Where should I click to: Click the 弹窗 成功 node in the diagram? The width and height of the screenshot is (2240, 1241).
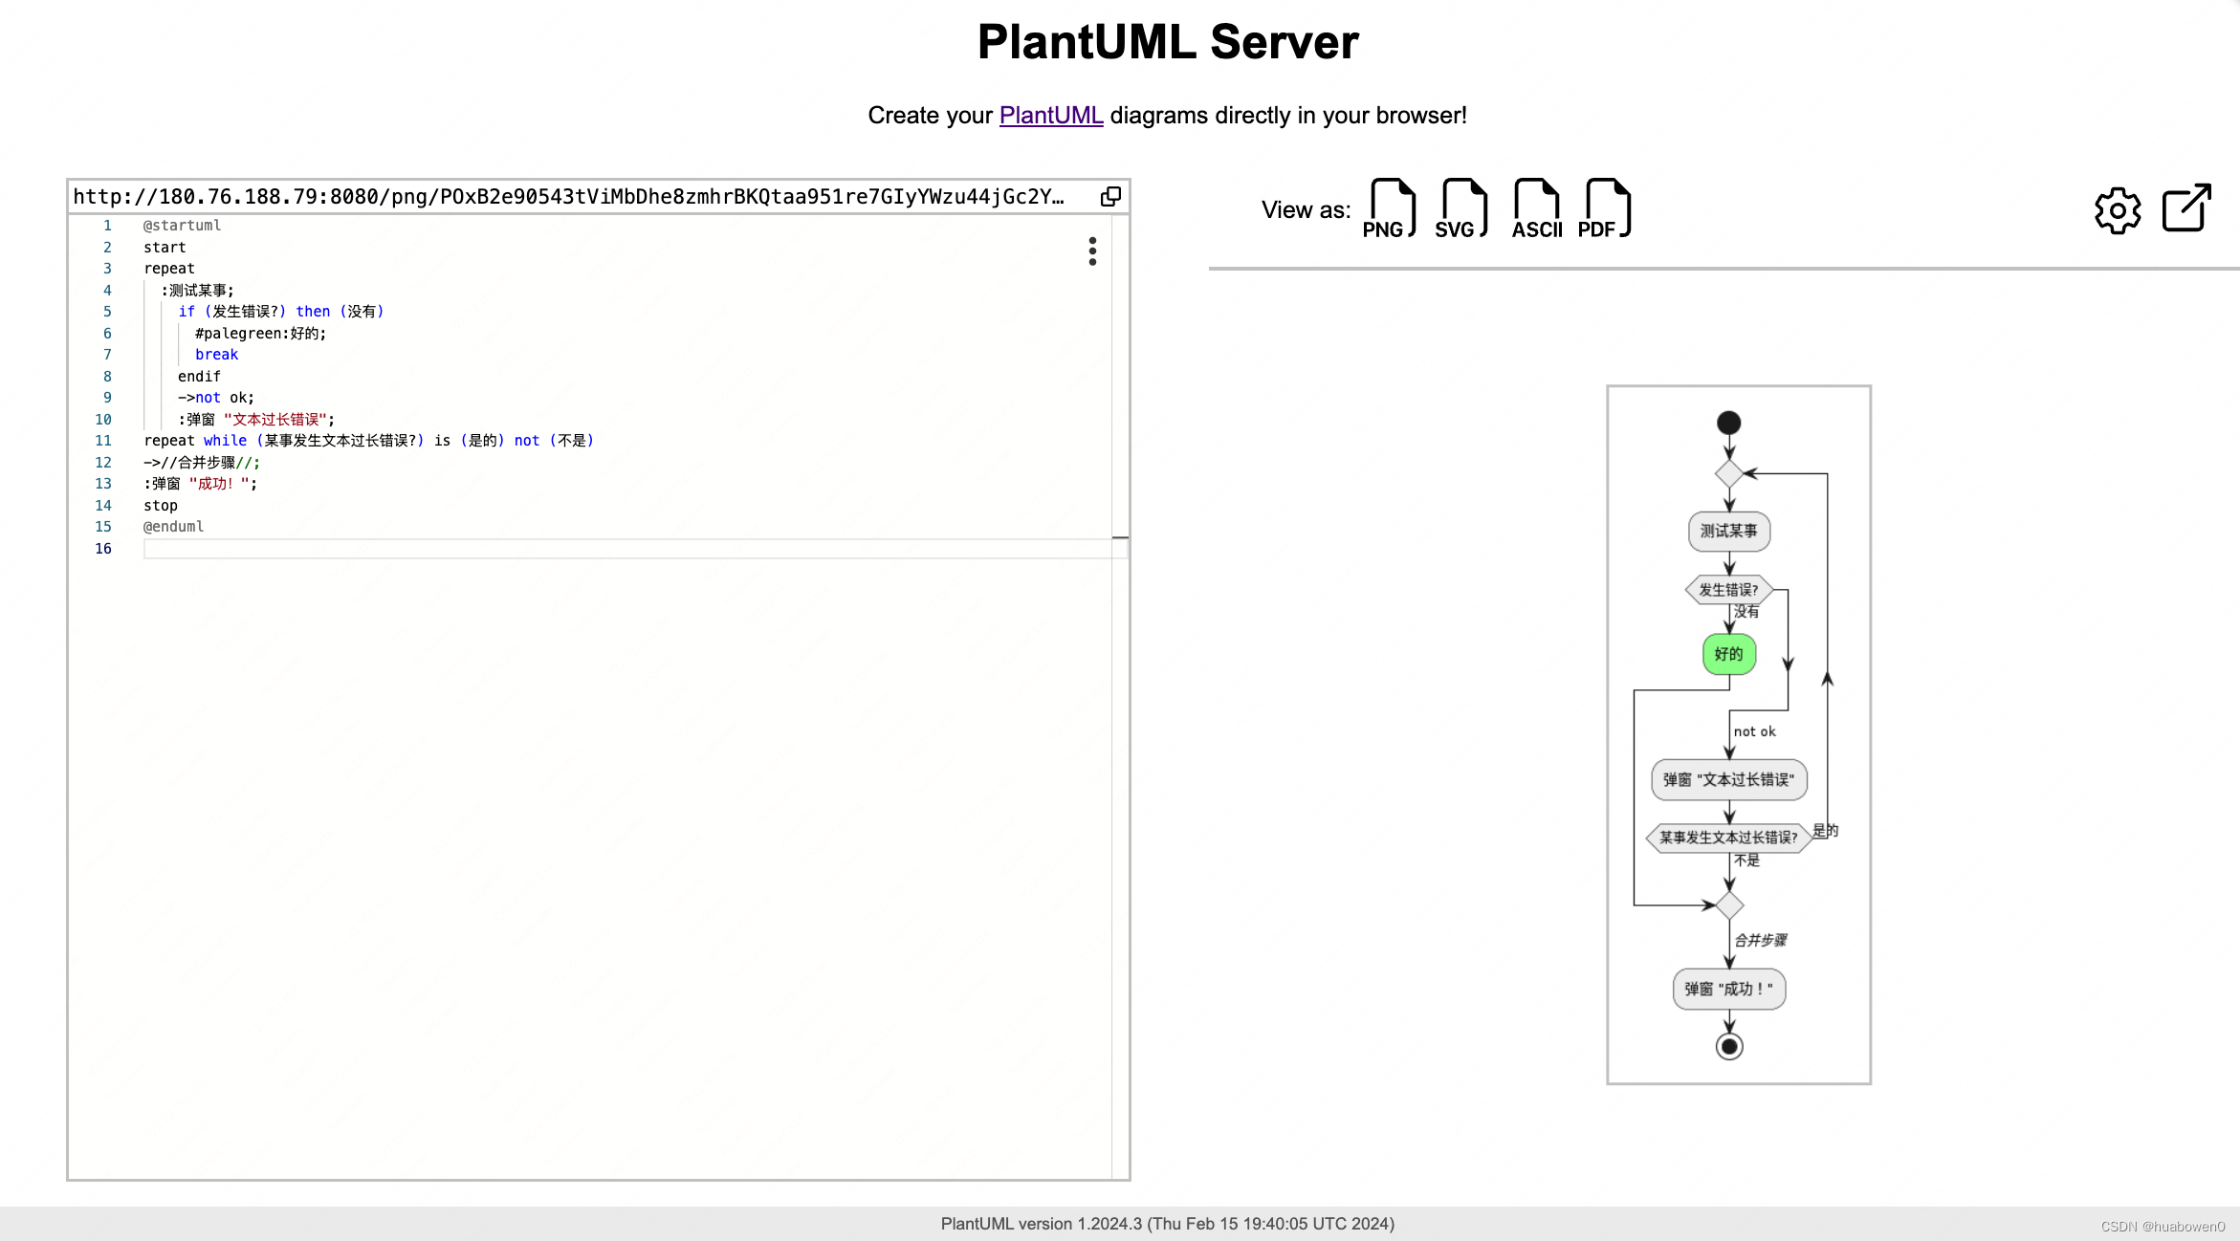(x=1727, y=989)
